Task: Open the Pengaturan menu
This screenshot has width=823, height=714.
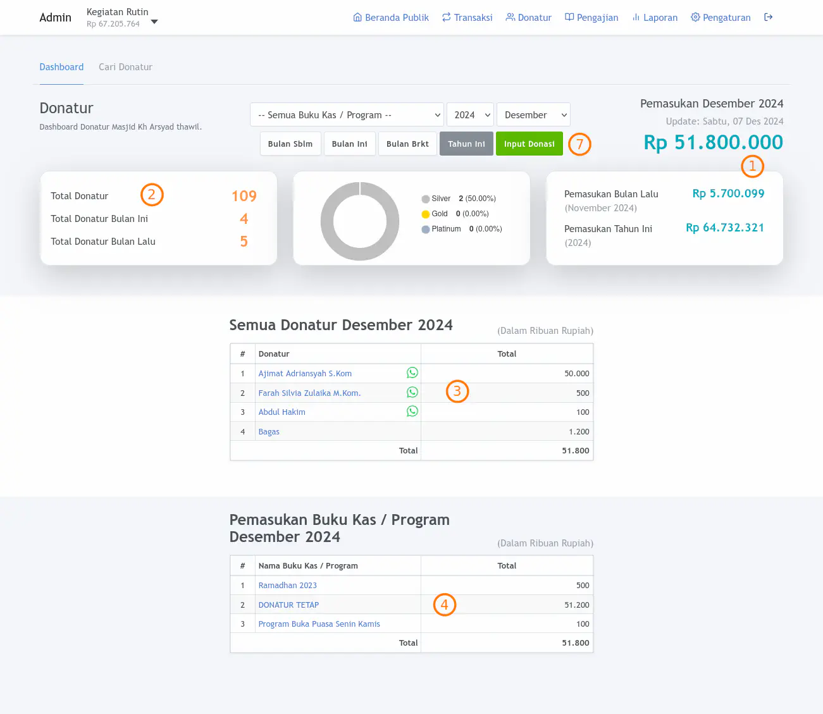Action: coord(721,18)
